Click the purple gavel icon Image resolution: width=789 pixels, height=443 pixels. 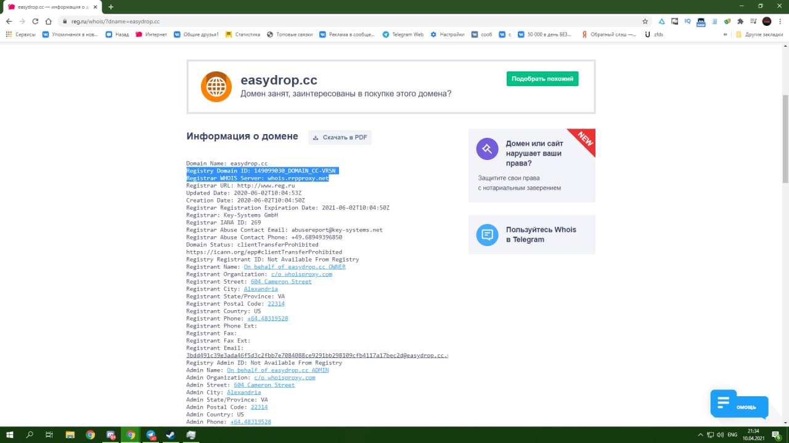coord(487,148)
